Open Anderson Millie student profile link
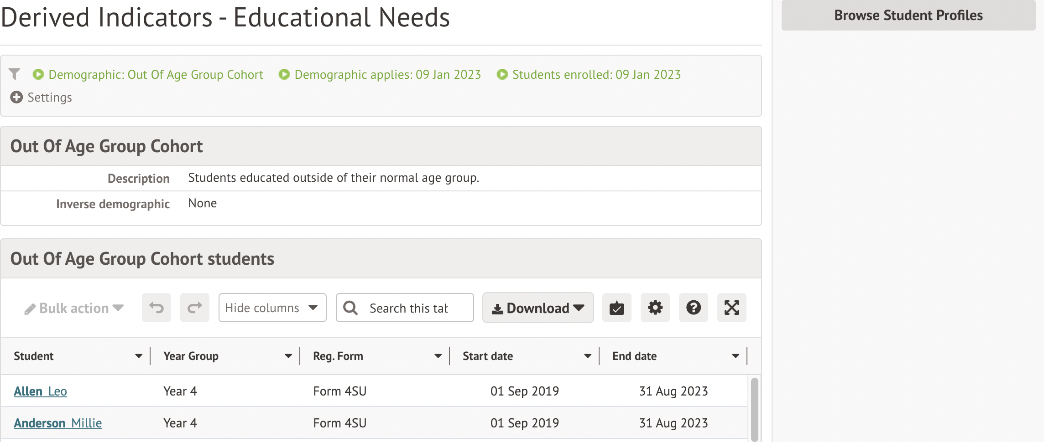This screenshot has height=442, width=1044. coord(57,423)
